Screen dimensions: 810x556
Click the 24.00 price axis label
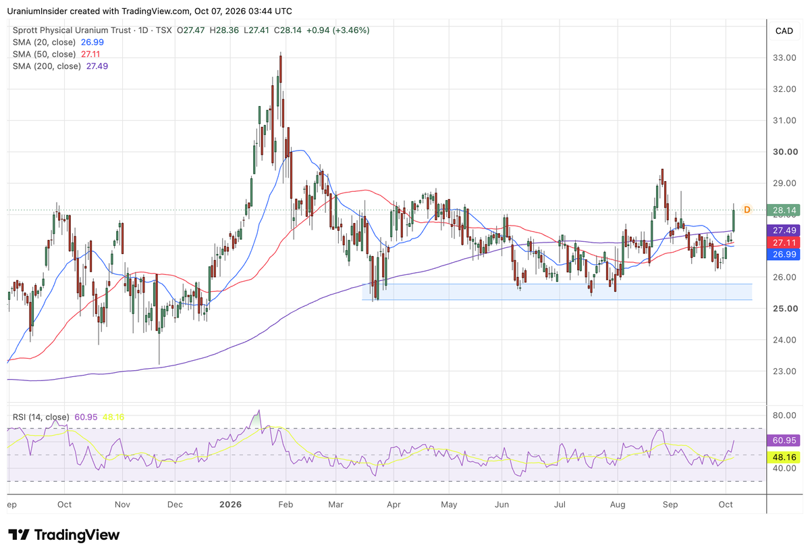tap(784, 340)
